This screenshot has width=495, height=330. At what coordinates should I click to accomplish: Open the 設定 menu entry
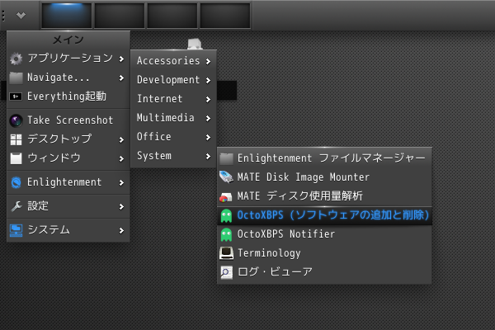point(68,206)
